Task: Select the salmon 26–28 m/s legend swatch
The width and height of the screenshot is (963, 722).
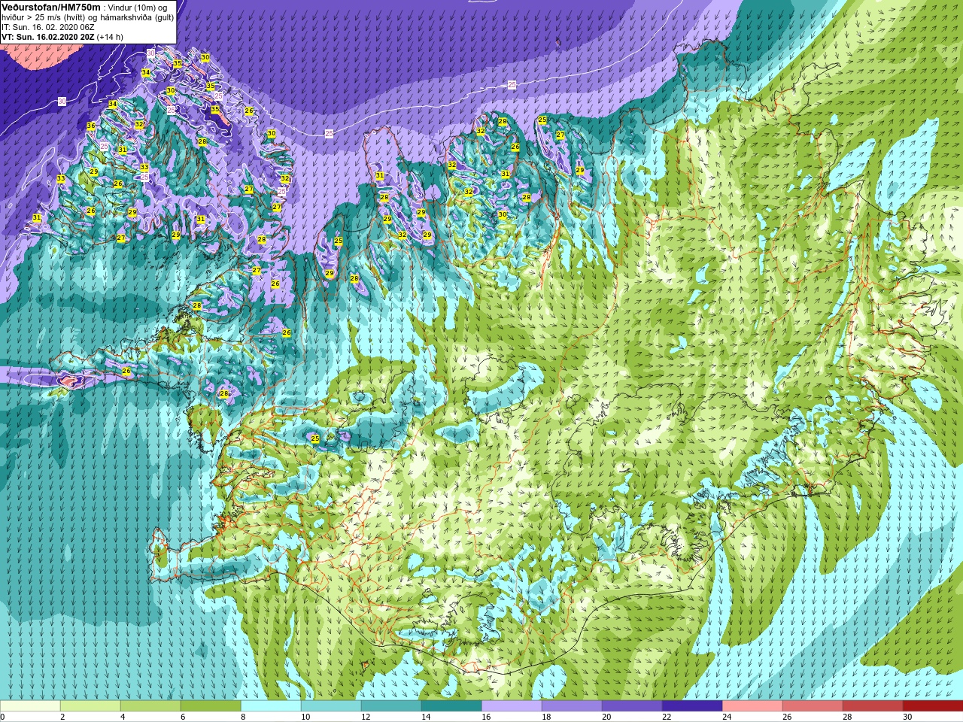Action: click(813, 705)
